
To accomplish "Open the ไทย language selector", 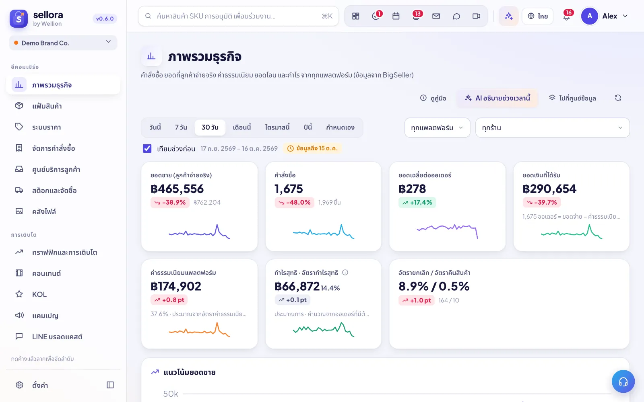I will coord(538,16).
